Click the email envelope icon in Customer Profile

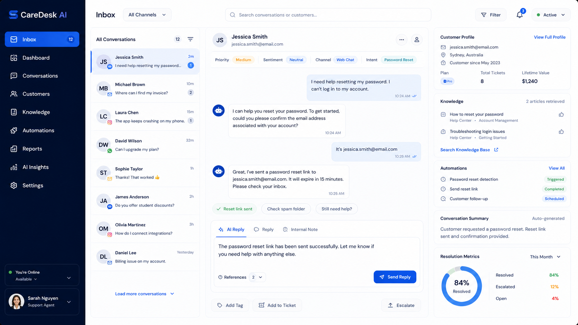point(443,47)
